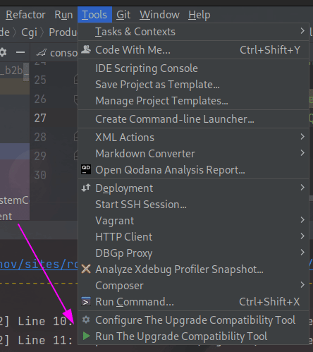The width and height of the screenshot is (313, 352).
Task: Click the blue sites path link in console
Action: coord(39,265)
